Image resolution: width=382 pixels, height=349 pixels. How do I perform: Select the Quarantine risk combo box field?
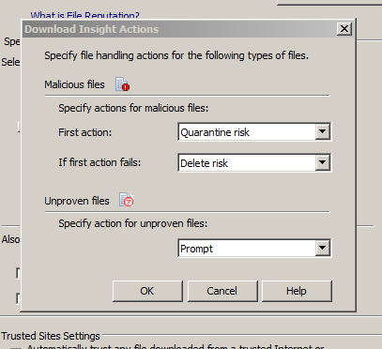[254, 132]
